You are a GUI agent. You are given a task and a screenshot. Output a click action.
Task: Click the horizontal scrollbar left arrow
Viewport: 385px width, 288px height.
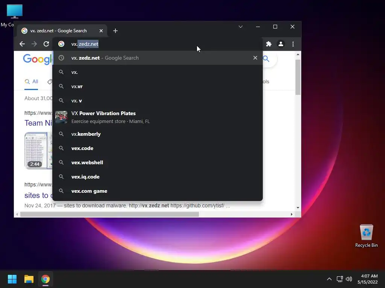(17, 214)
